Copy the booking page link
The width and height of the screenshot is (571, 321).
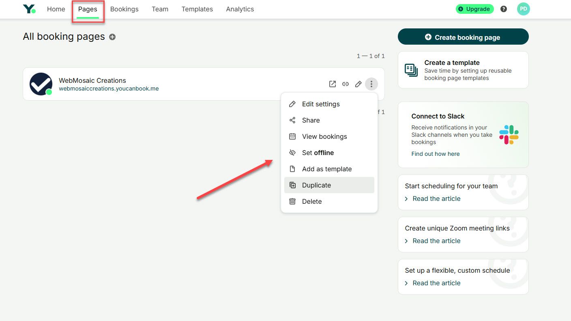tap(345, 84)
